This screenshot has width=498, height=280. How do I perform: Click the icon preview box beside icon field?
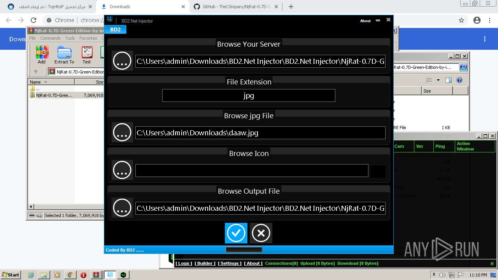(x=378, y=171)
